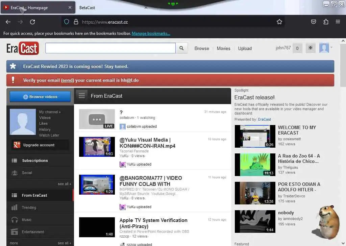
Task: Expand My channel arrow in sidebar
Action: (60, 112)
